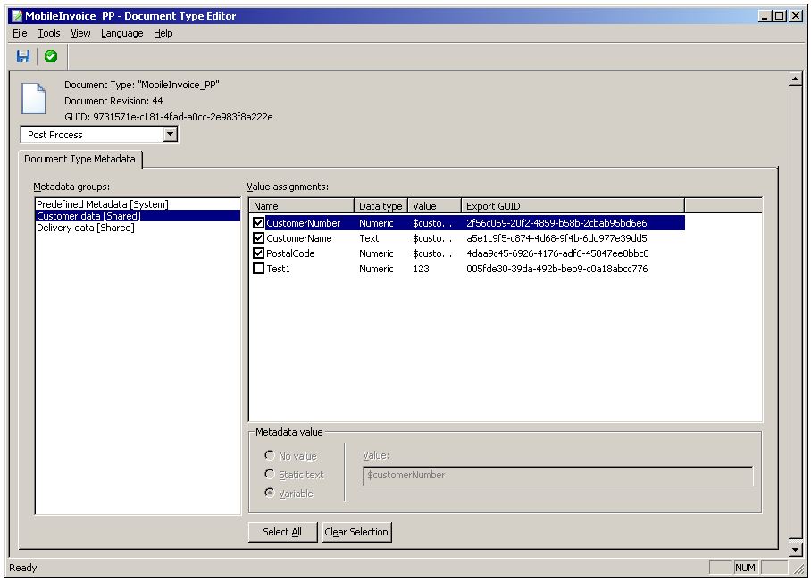811x581 pixels.
Task: Toggle the CustomerNumber checkbox
Action: click(259, 223)
